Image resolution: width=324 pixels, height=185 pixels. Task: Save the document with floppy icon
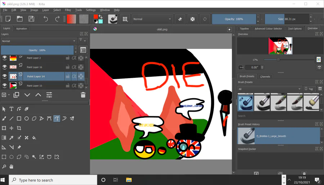click(x=31, y=19)
